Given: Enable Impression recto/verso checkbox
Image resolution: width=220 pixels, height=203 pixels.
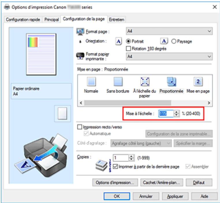Looking at the screenshot, I should [x=80, y=127].
